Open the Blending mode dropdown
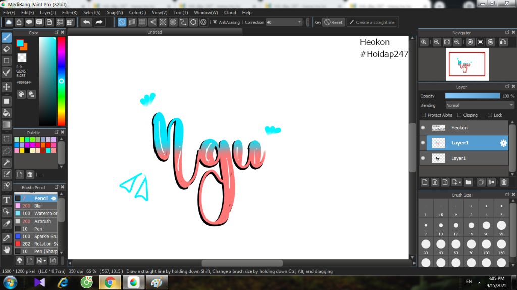517x290 pixels. [480, 105]
